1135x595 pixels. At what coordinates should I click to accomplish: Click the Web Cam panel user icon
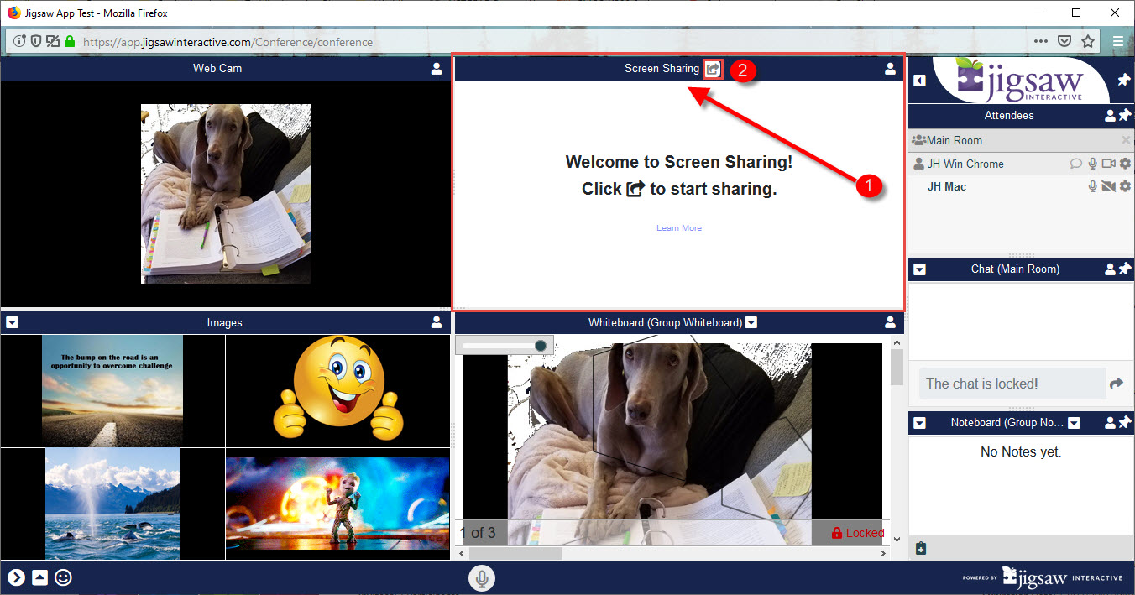click(x=437, y=69)
